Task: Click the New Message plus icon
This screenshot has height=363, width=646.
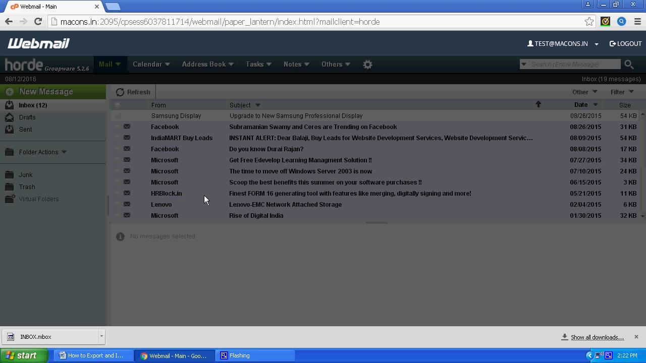Action: point(10,92)
